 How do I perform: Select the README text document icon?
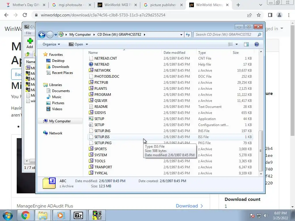point(91,106)
